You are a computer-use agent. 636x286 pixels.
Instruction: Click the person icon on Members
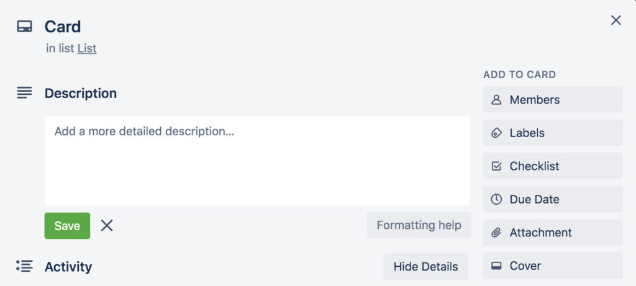[x=496, y=100]
